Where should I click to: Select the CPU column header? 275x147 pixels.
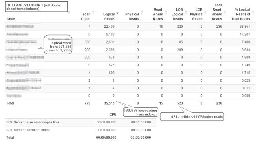[x=113, y=114]
